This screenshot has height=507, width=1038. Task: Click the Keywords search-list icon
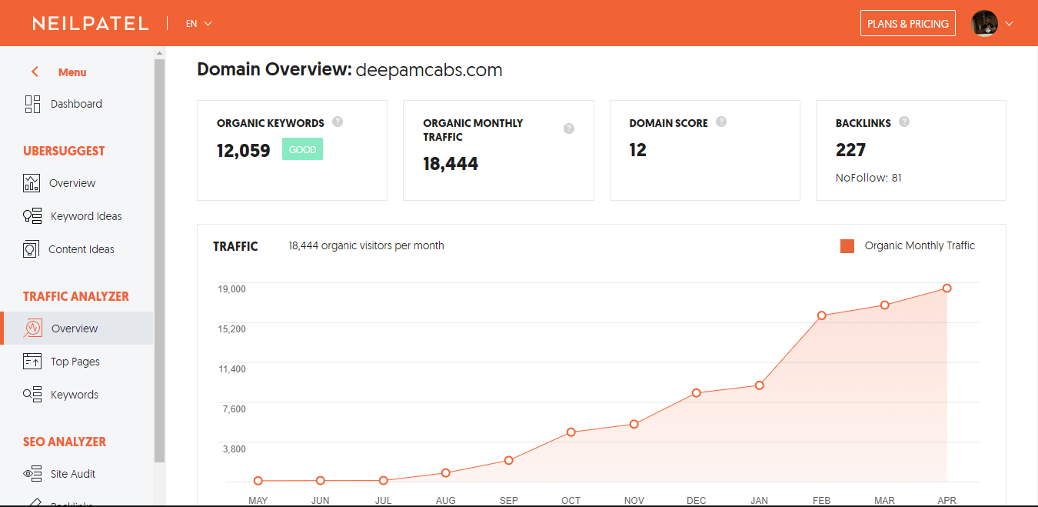point(32,395)
